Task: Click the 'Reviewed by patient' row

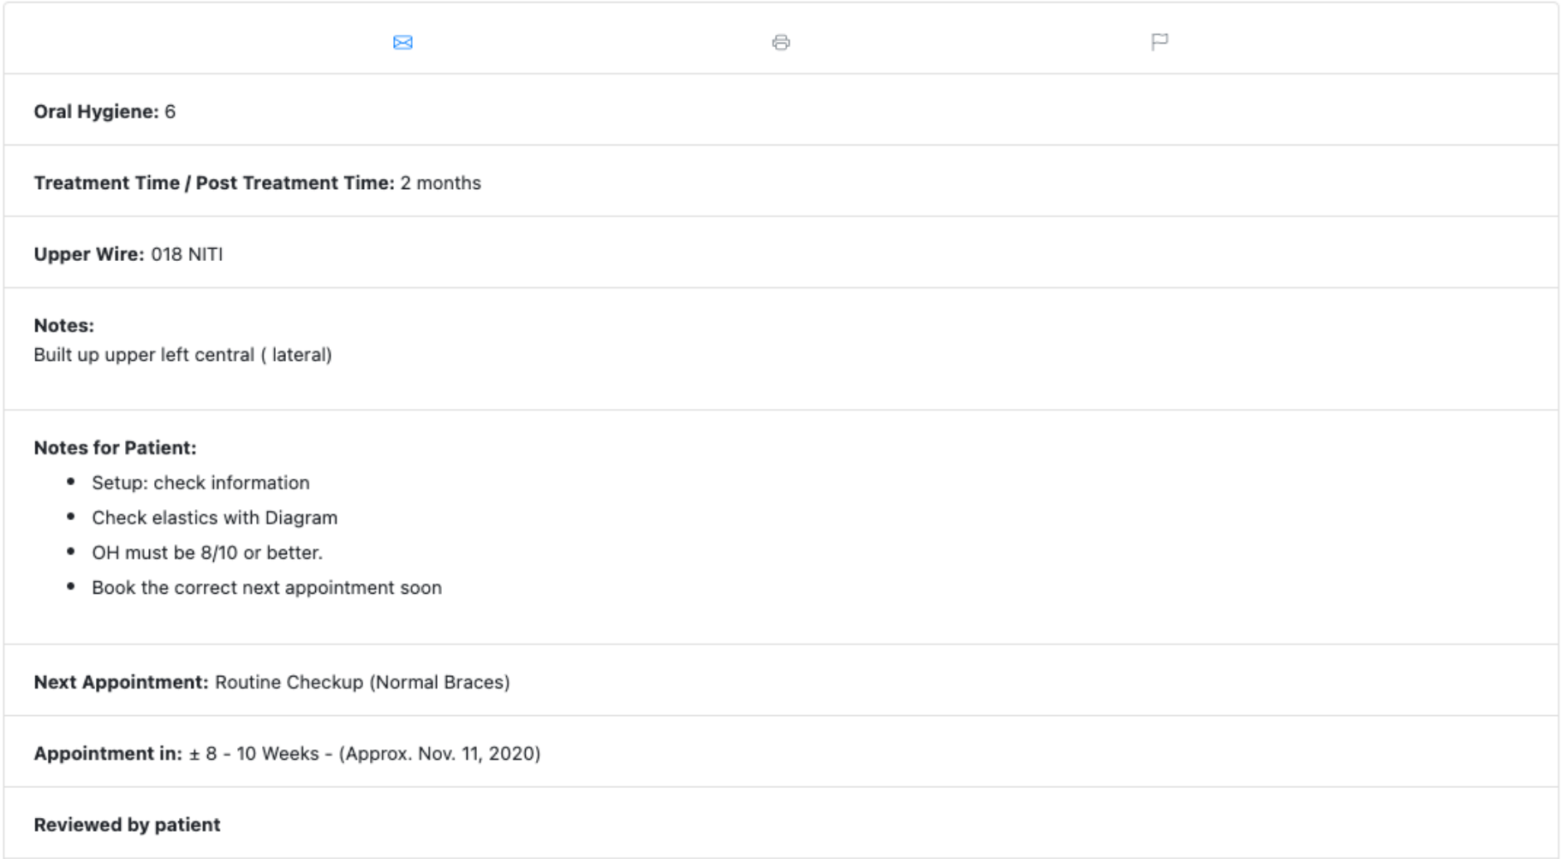Action: (x=127, y=825)
